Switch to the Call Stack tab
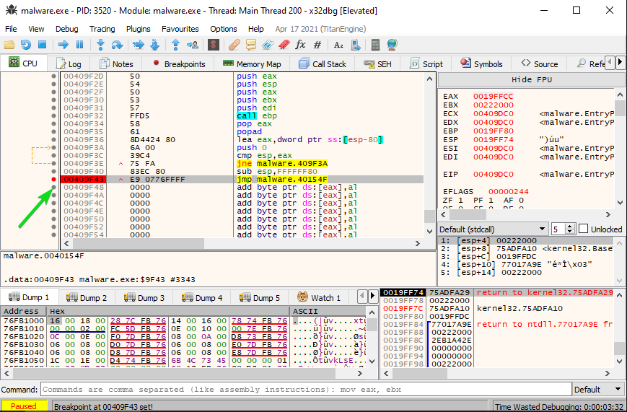This screenshot has height=412, width=627. click(323, 63)
